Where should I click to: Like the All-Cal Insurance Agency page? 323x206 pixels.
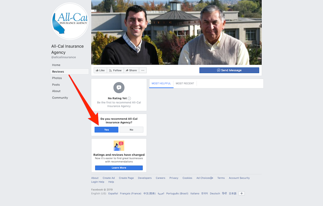tap(100, 70)
